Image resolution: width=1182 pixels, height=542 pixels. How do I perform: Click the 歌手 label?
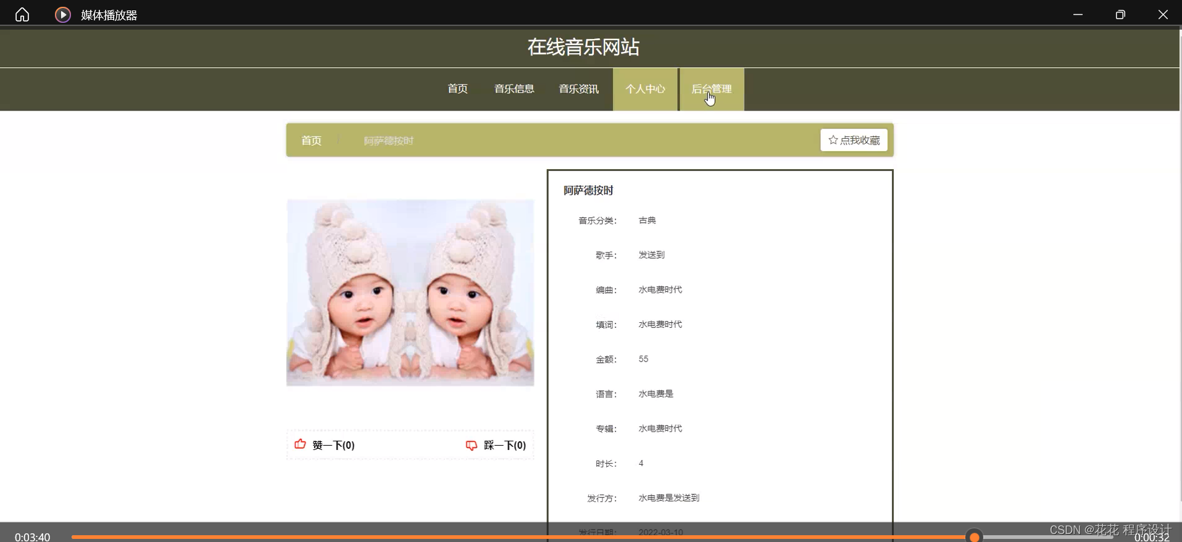pyautogui.click(x=606, y=256)
